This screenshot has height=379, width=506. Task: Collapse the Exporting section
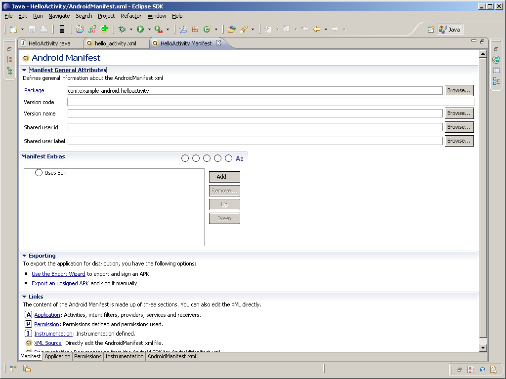pos(24,256)
